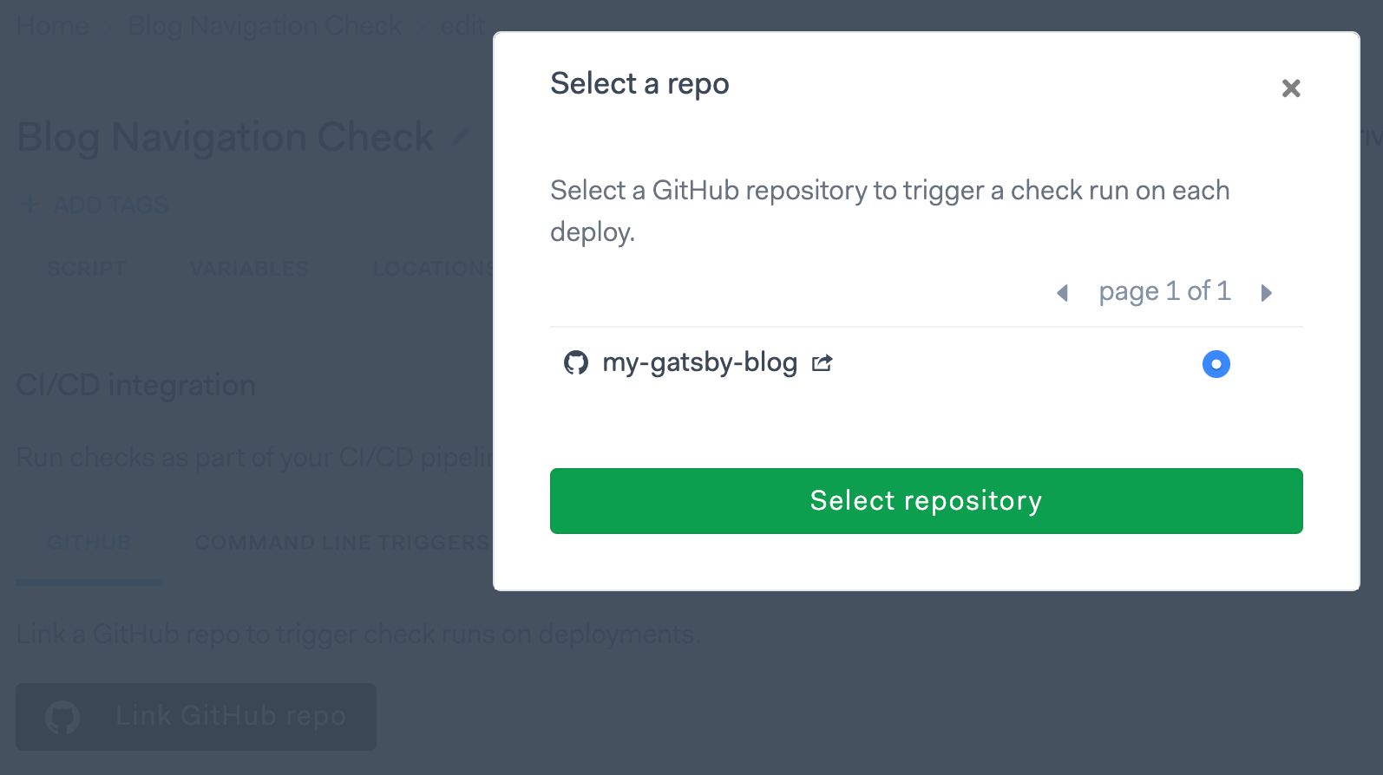
Task: Switch to the SCRIPT tab
Action: click(x=86, y=268)
